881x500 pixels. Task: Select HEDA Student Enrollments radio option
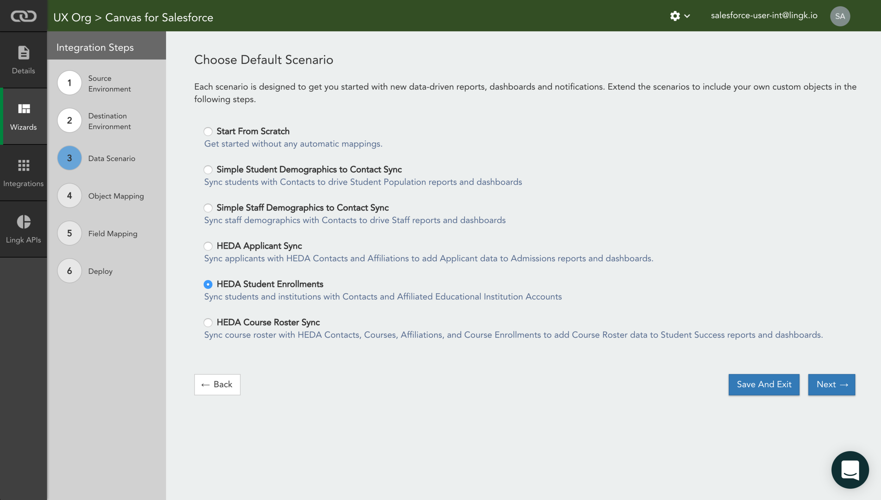pyautogui.click(x=208, y=284)
